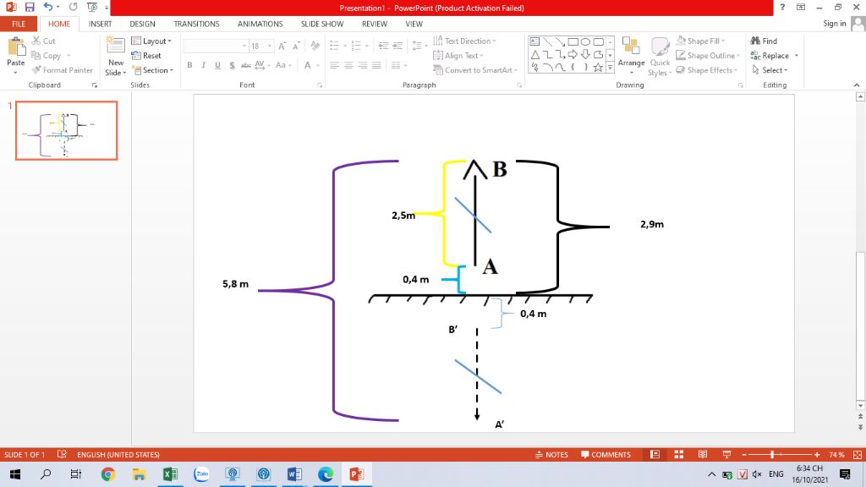Select the Oval shape in shapes gallery

pos(585,42)
